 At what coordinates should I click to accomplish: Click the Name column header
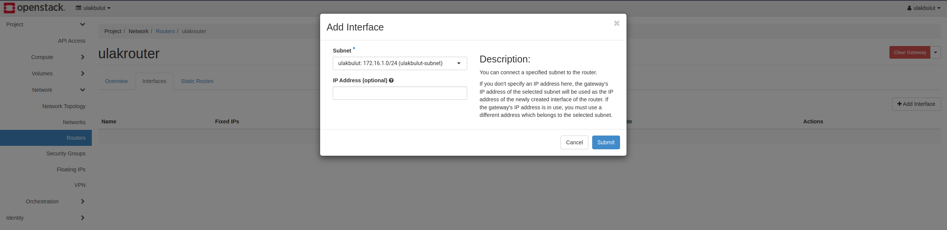pyautogui.click(x=109, y=121)
